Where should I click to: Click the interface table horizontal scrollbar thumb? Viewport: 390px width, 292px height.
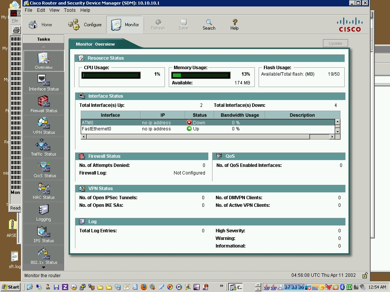tap(198, 136)
